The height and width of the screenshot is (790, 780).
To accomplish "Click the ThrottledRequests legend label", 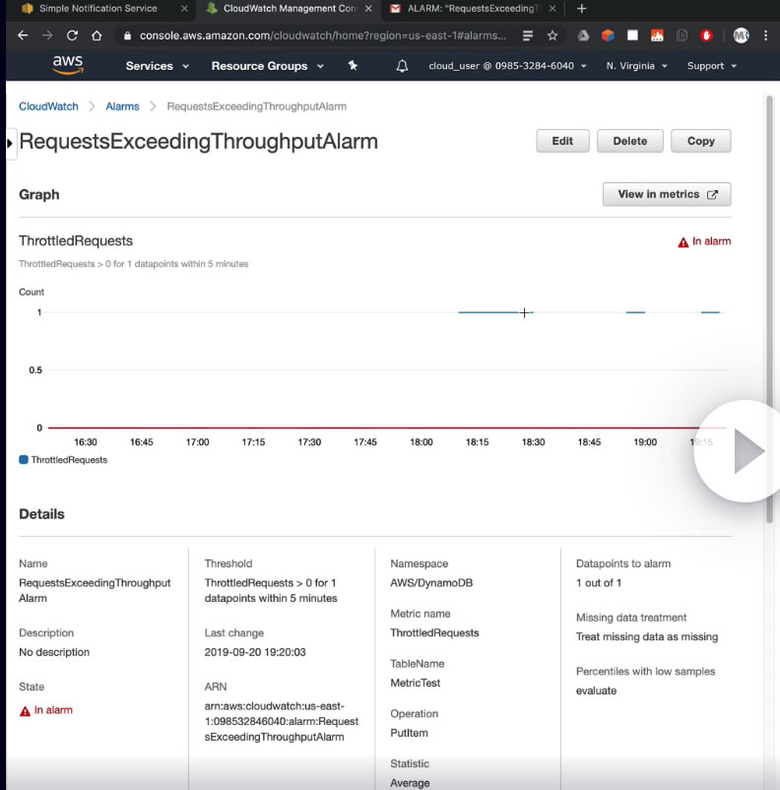I will (69, 460).
